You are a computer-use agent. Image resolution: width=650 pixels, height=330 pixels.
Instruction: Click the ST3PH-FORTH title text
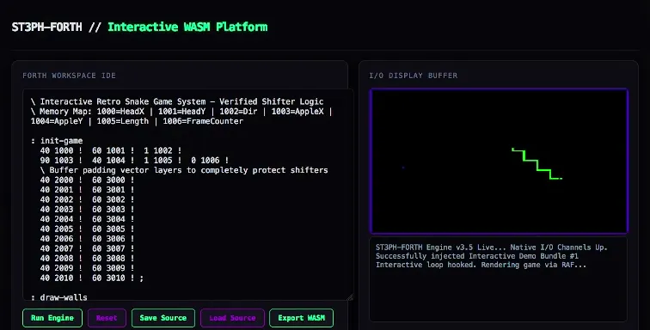coord(46,27)
